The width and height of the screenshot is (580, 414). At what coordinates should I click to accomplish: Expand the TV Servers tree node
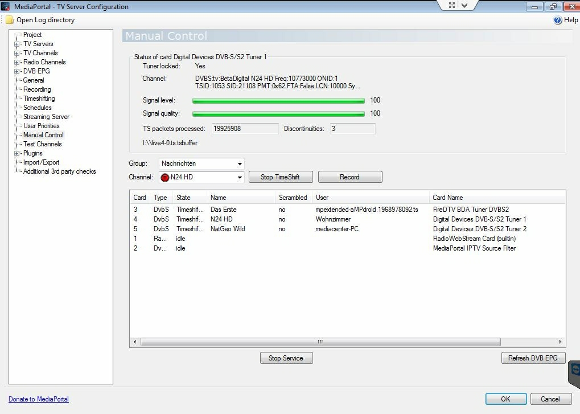17,44
